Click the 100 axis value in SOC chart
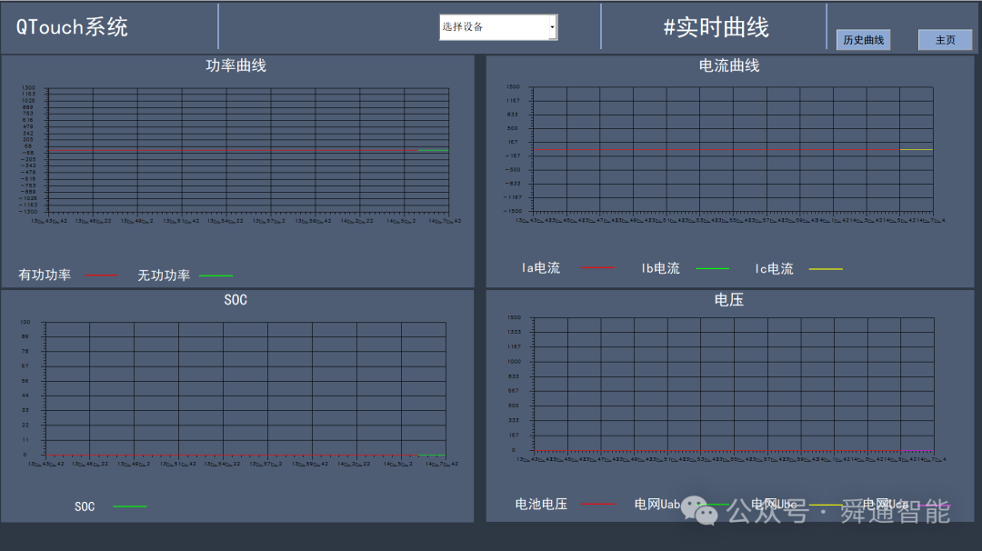This screenshot has height=551, width=982. 25,322
